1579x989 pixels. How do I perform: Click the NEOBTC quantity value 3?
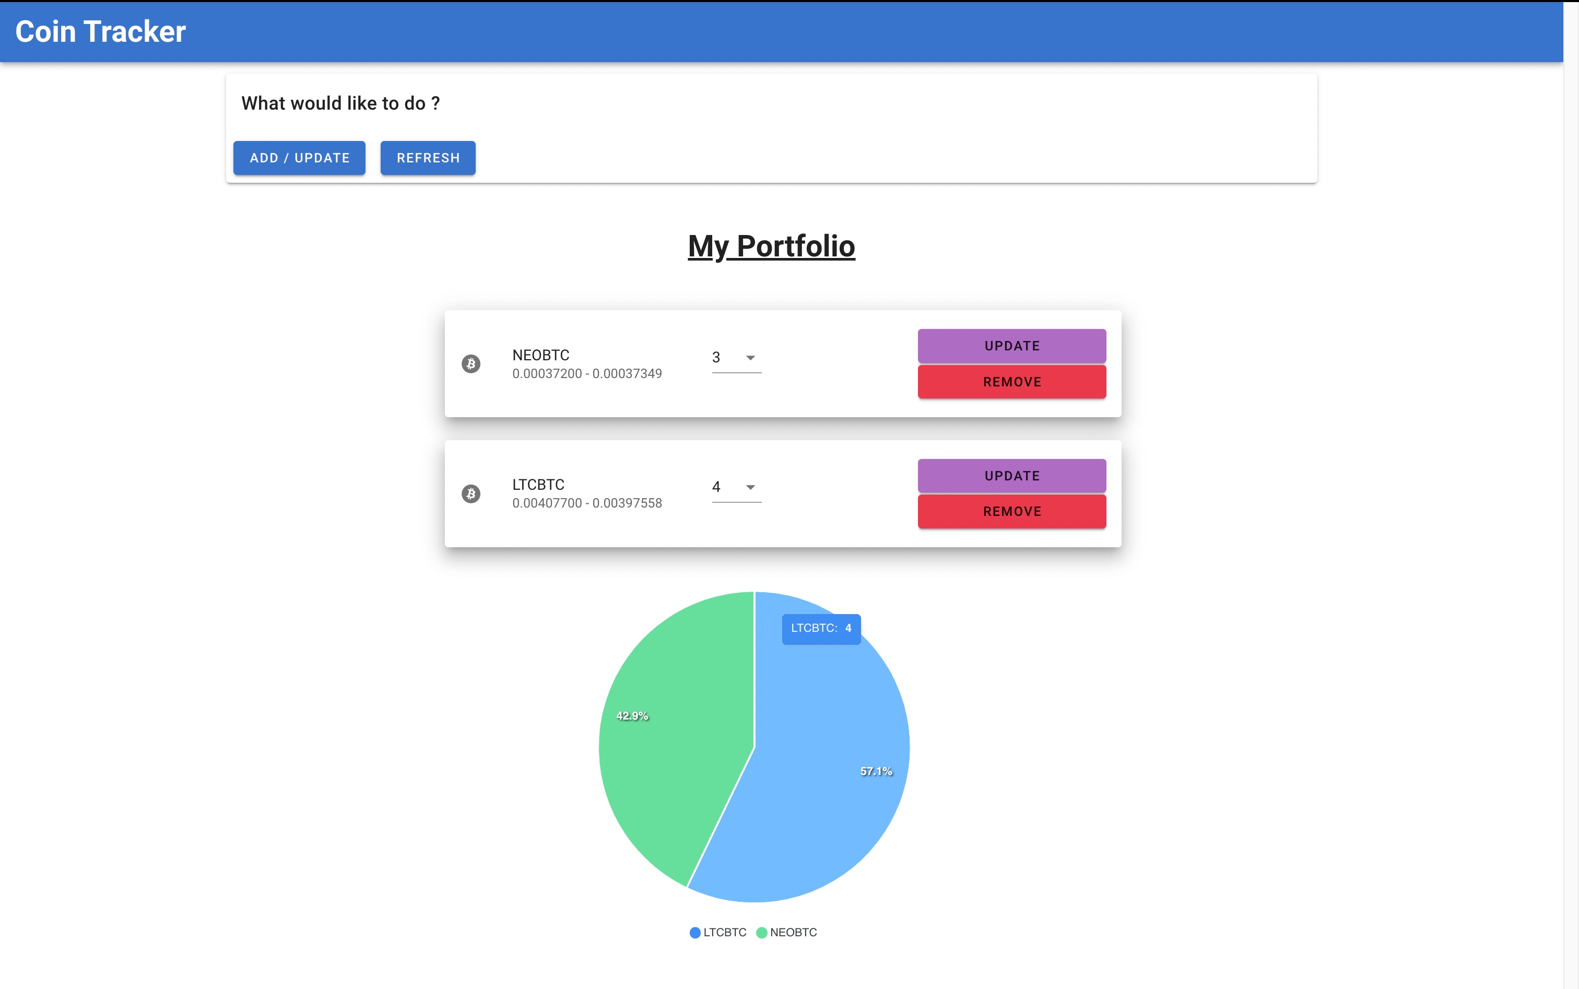click(716, 358)
